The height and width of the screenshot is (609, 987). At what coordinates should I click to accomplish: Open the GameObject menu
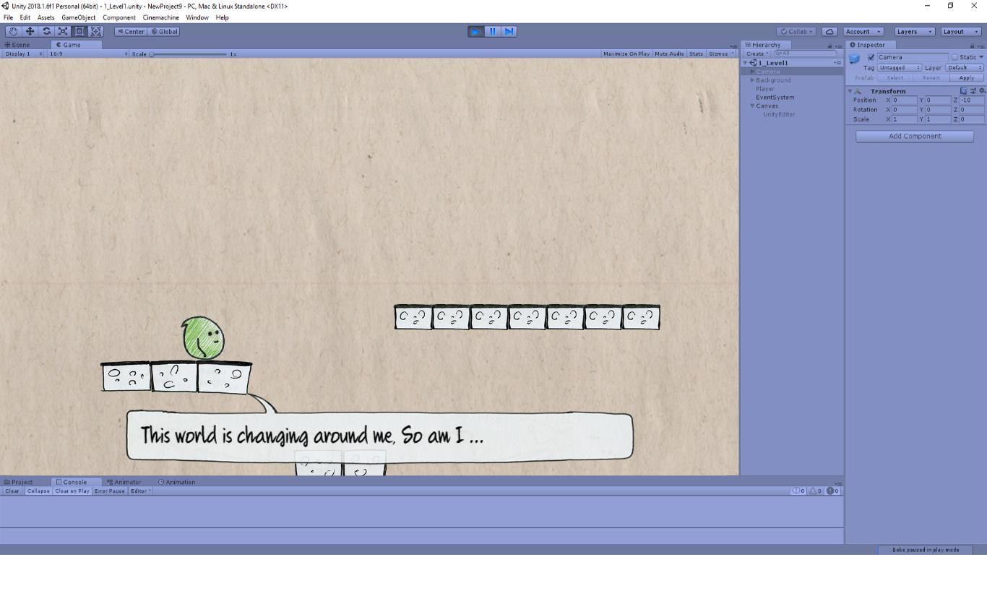[x=78, y=17]
